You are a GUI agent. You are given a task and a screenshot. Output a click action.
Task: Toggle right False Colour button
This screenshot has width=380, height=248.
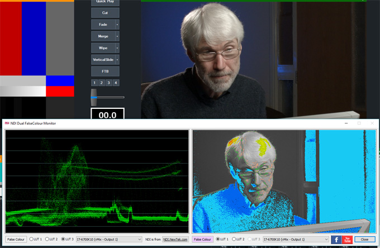click(202, 239)
